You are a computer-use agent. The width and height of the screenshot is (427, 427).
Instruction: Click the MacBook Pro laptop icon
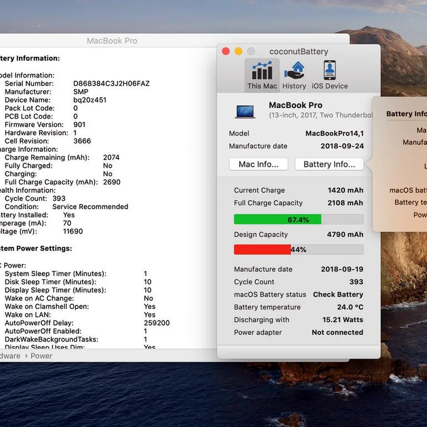coord(245,111)
